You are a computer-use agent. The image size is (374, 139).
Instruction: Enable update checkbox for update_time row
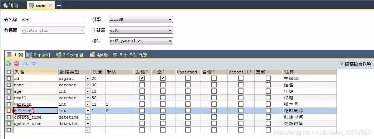(269, 123)
